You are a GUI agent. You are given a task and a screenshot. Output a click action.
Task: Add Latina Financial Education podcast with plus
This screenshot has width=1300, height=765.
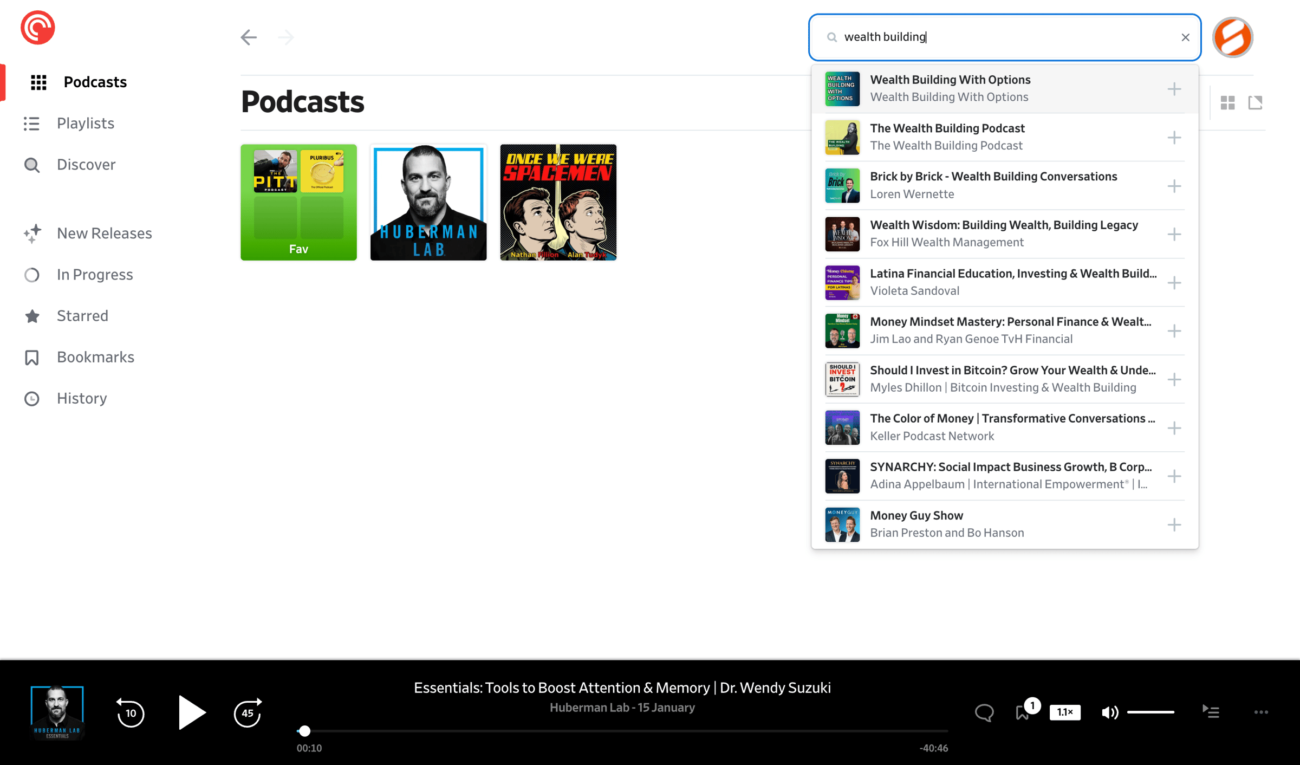(1174, 283)
